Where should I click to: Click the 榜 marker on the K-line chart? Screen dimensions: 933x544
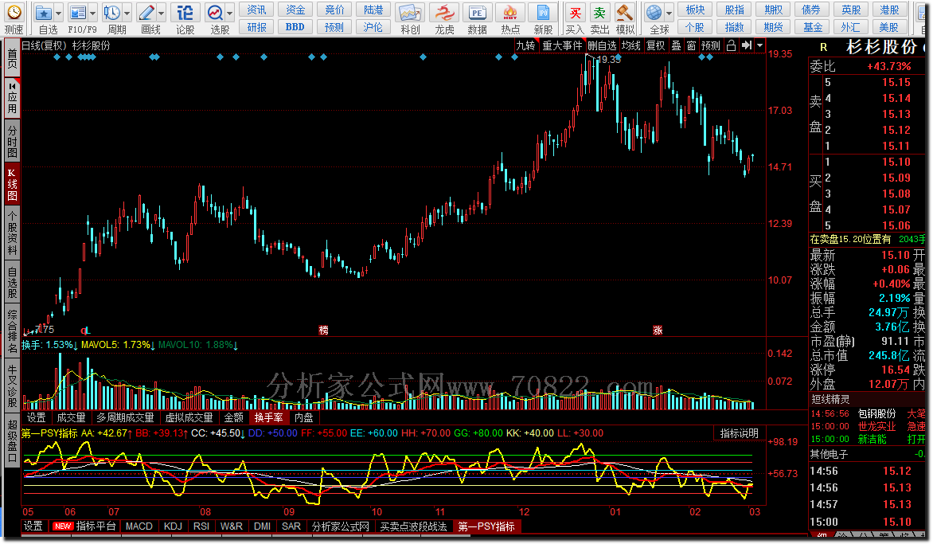click(323, 331)
